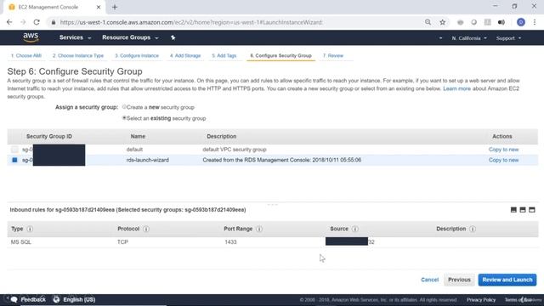
Task: Click the first panel layout icon
Action: [x=513, y=210]
